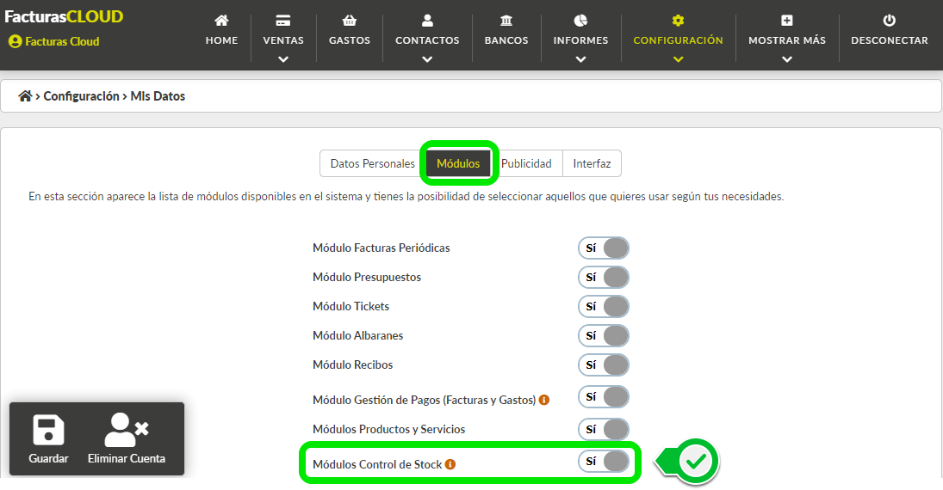Expand the Mostrar Más dropdown chevron
This screenshot has width=943, height=490.
coord(786,59)
